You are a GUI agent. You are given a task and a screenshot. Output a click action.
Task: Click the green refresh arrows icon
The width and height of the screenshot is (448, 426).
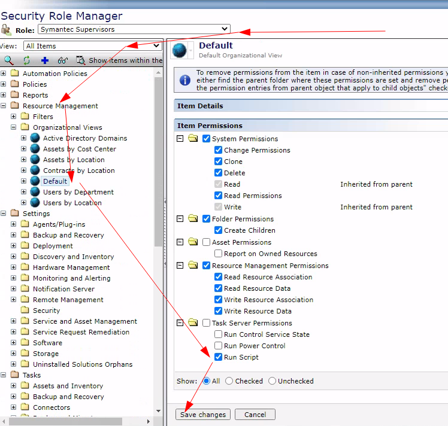tap(26, 60)
